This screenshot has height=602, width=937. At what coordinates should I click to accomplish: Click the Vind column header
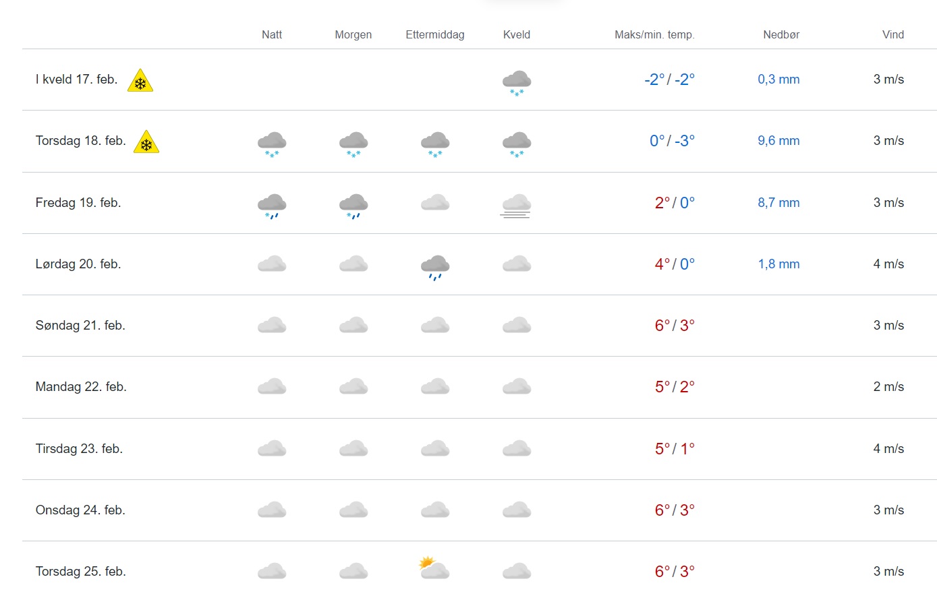[x=893, y=35]
